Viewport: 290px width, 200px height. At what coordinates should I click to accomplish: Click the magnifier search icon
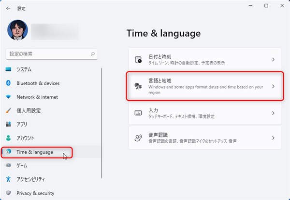[x=93, y=54]
